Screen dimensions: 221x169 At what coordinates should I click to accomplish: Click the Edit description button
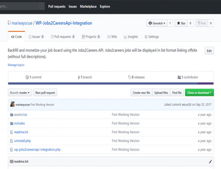click(x=209, y=51)
